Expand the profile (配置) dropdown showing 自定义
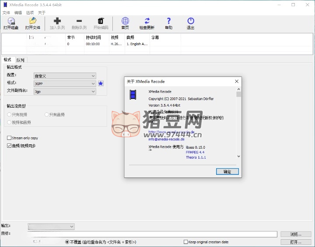 (x=65, y=76)
